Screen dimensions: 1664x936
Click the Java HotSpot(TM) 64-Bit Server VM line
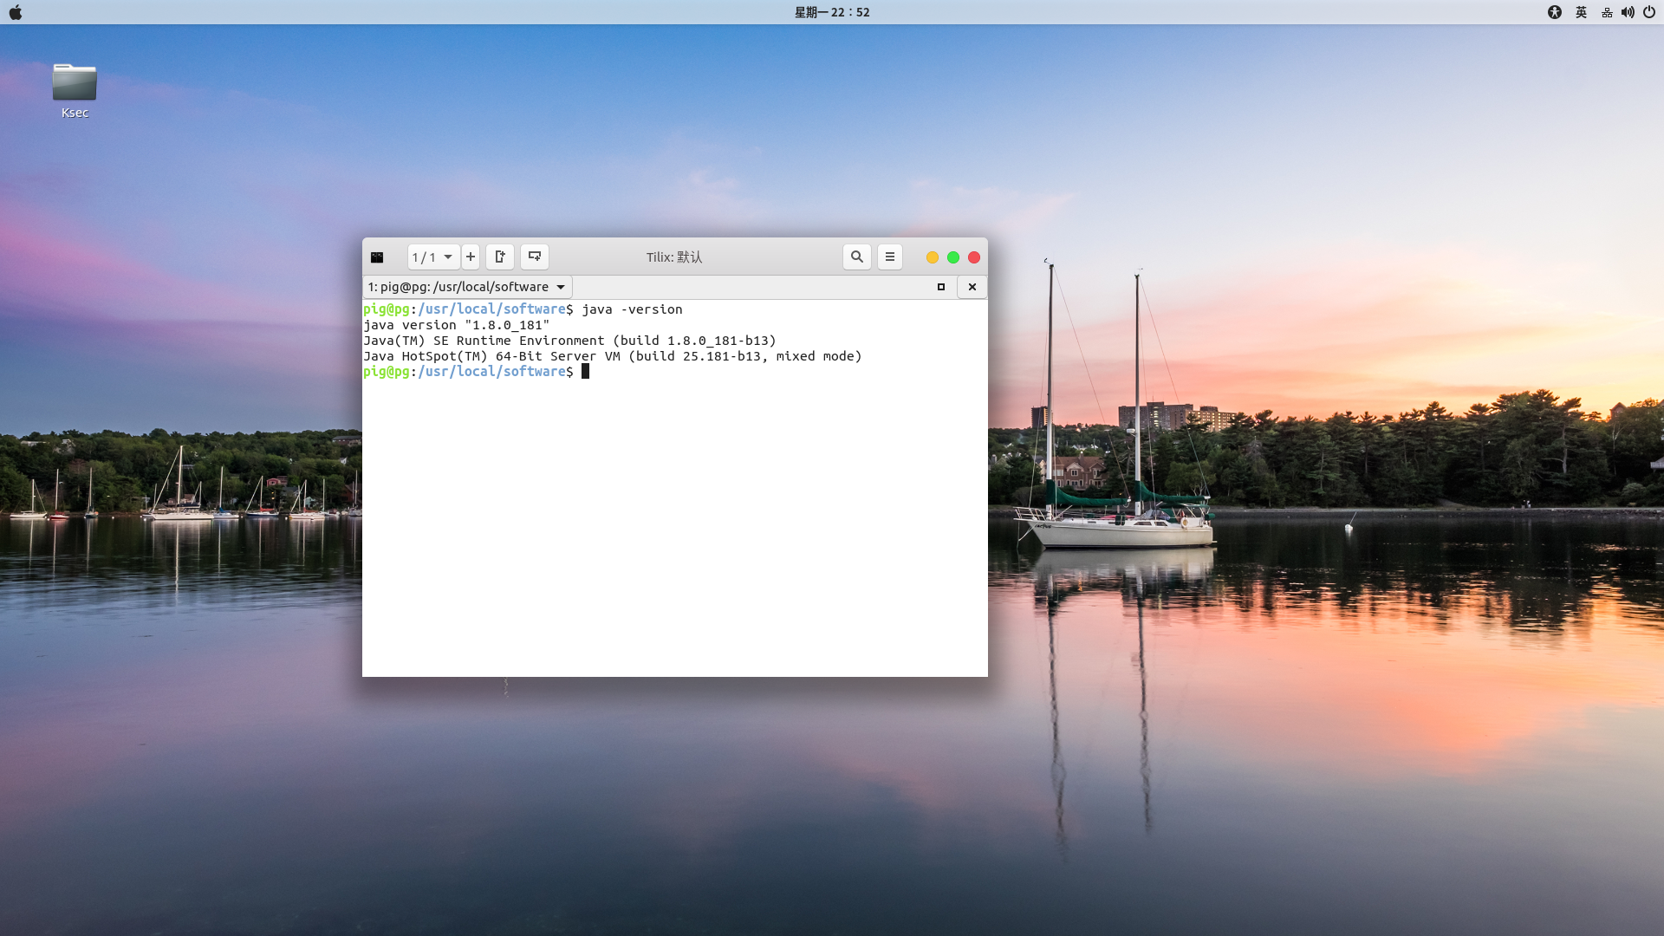click(x=613, y=356)
